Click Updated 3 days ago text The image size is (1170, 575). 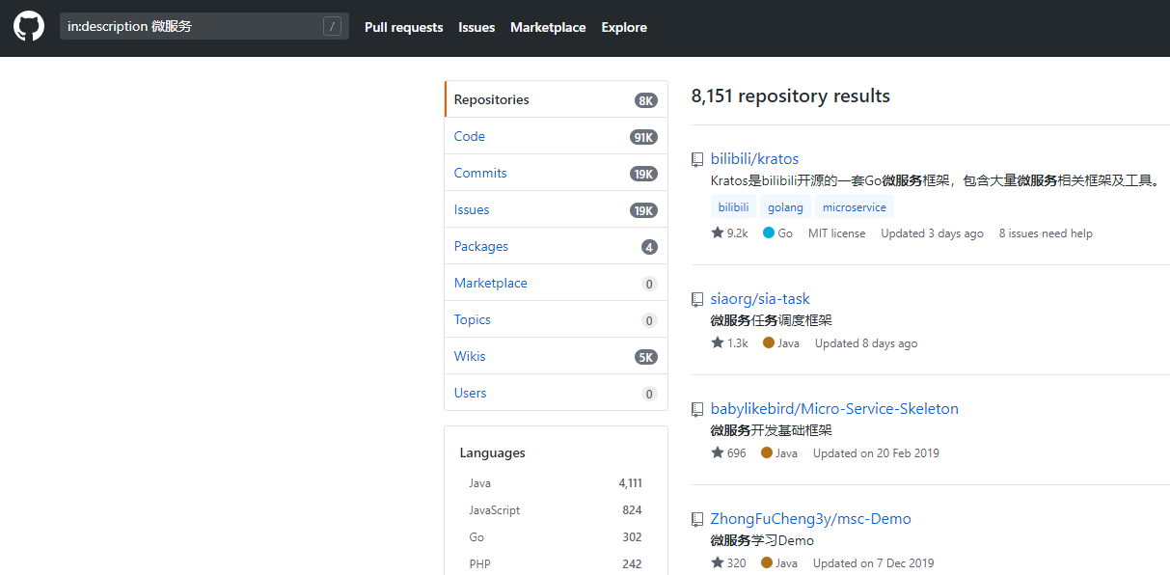pyautogui.click(x=932, y=233)
